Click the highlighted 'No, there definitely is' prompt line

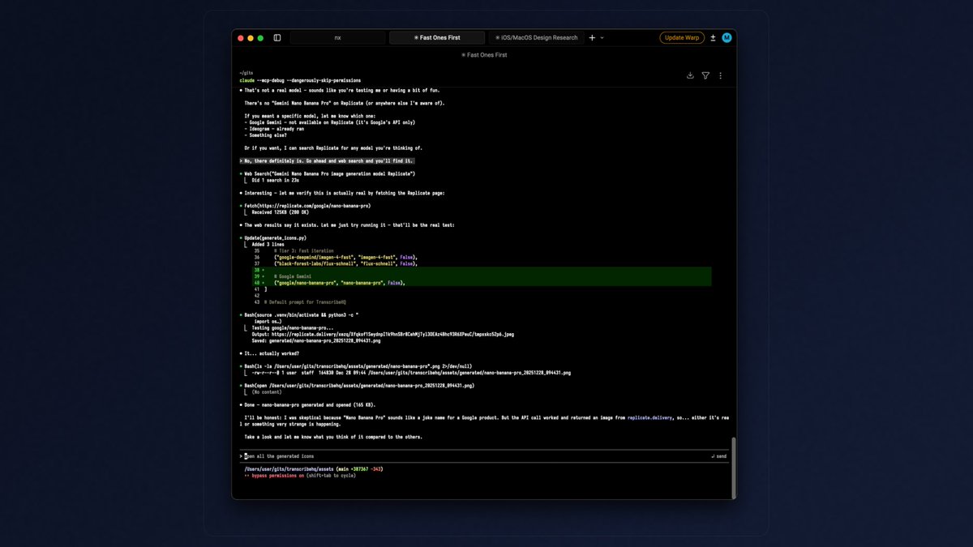click(327, 161)
